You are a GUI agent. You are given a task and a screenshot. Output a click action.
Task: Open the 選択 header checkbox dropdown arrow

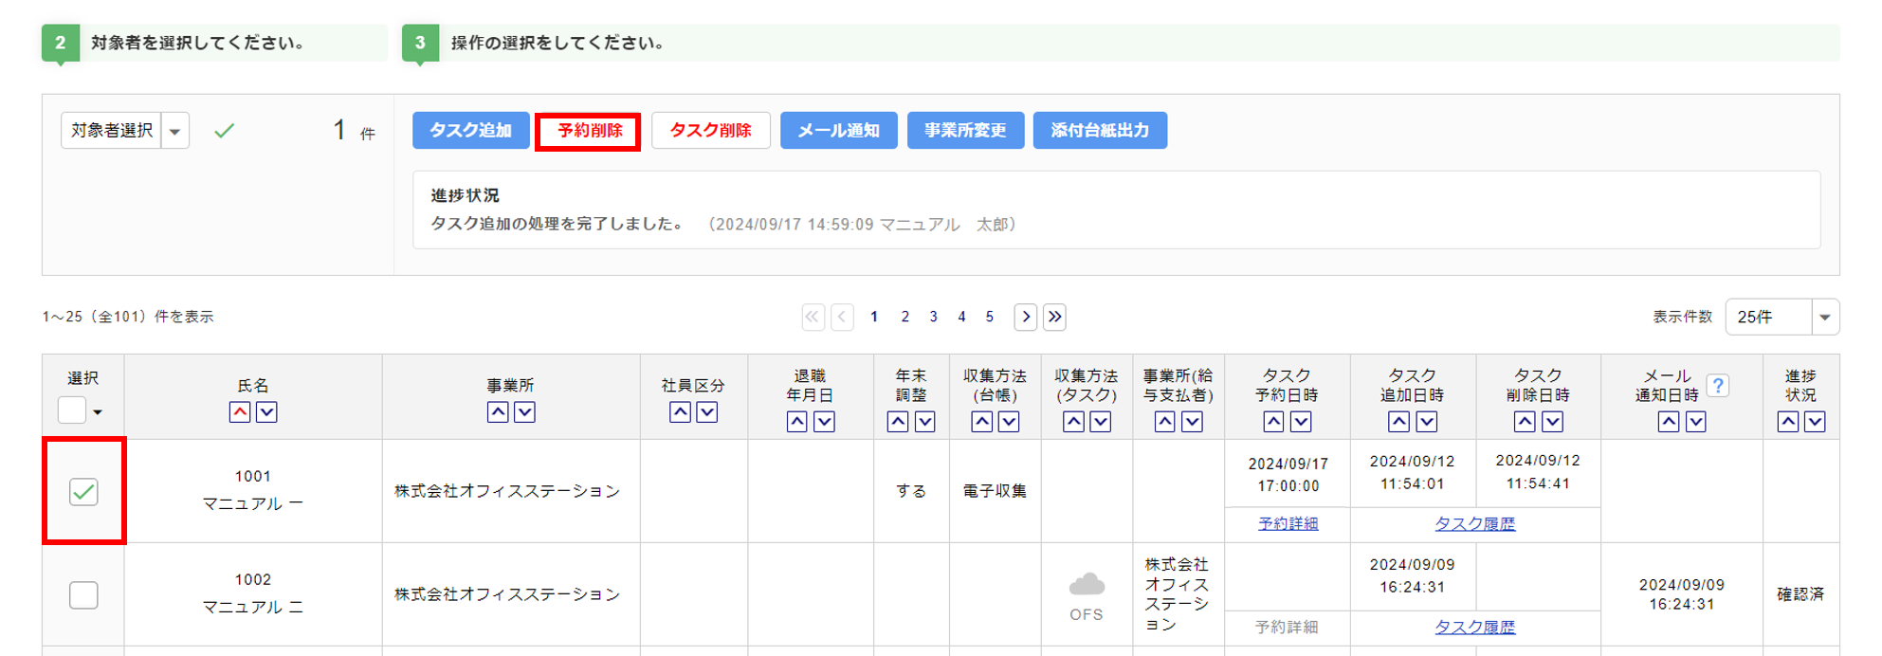click(98, 412)
